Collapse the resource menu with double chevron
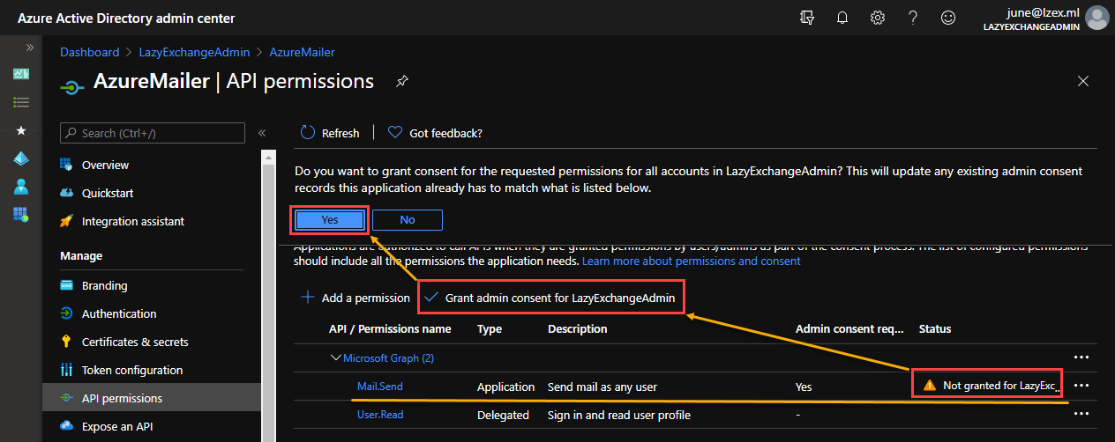The width and height of the screenshot is (1115, 442). [262, 133]
